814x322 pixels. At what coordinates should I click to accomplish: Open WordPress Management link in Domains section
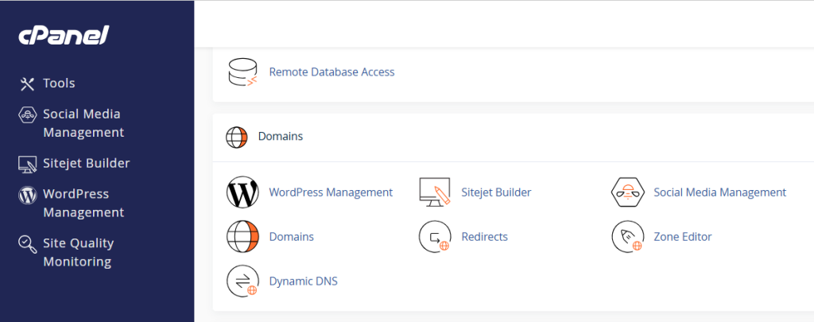tap(331, 192)
